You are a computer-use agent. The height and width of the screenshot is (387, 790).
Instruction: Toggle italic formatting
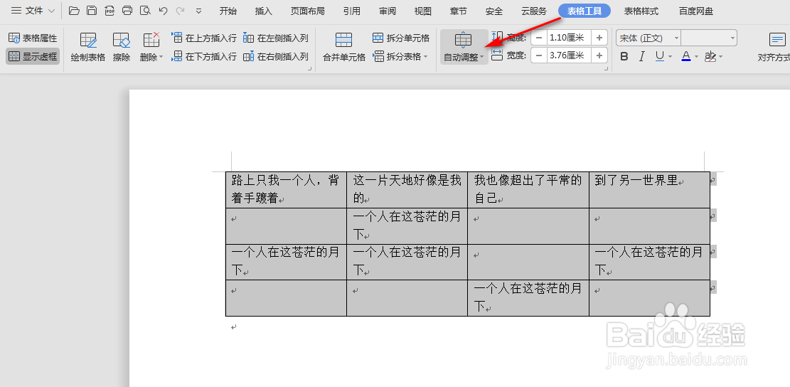tap(642, 56)
